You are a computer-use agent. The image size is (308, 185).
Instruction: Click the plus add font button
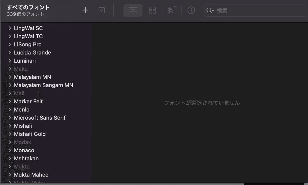[85, 10]
